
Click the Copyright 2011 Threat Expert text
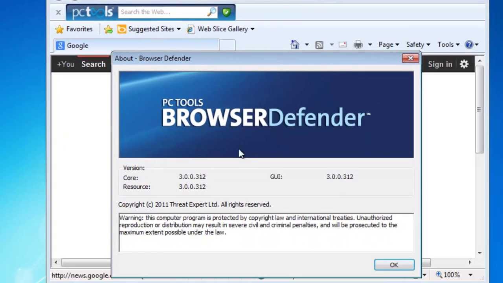coord(195,204)
